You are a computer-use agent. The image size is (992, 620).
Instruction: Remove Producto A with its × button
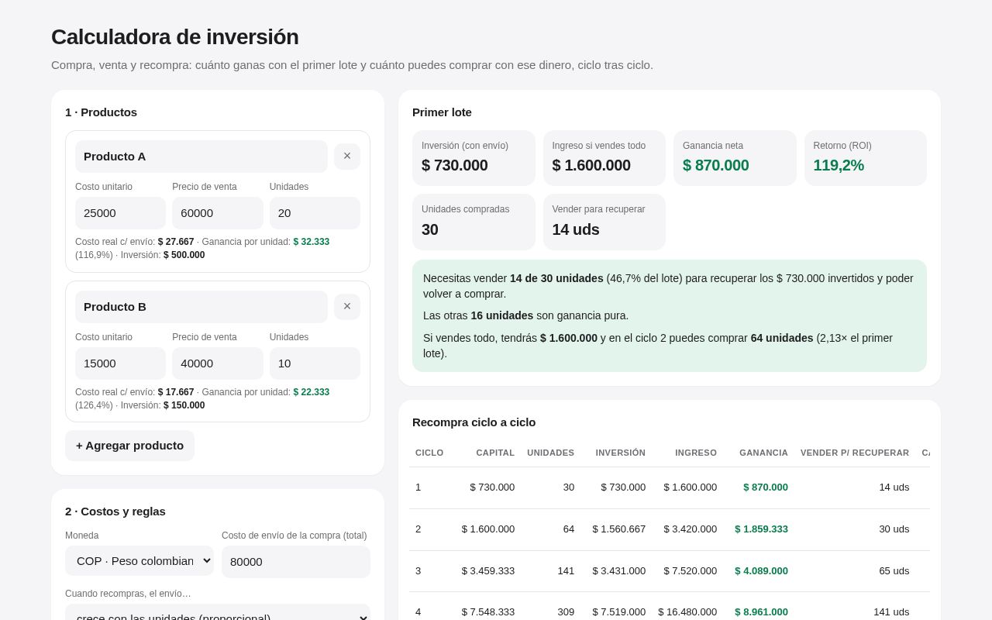click(347, 157)
